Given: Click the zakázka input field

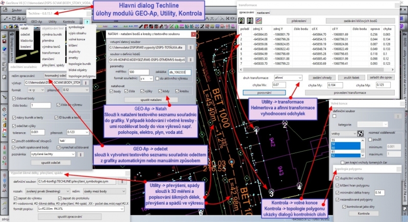Looking at the screenshot, I should coord(180,72).
